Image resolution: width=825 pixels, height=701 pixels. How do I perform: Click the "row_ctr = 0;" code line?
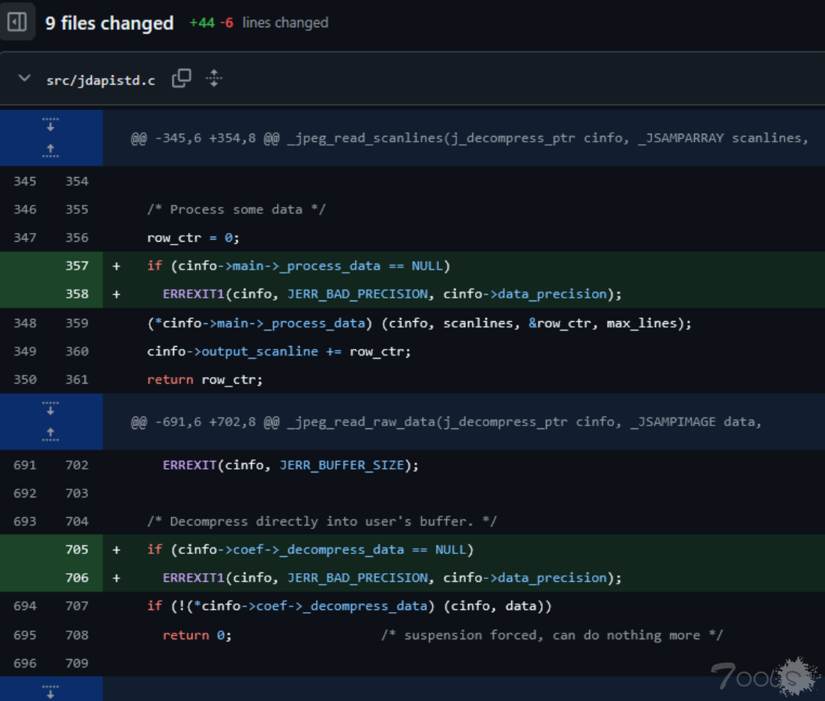coord(193,238)
